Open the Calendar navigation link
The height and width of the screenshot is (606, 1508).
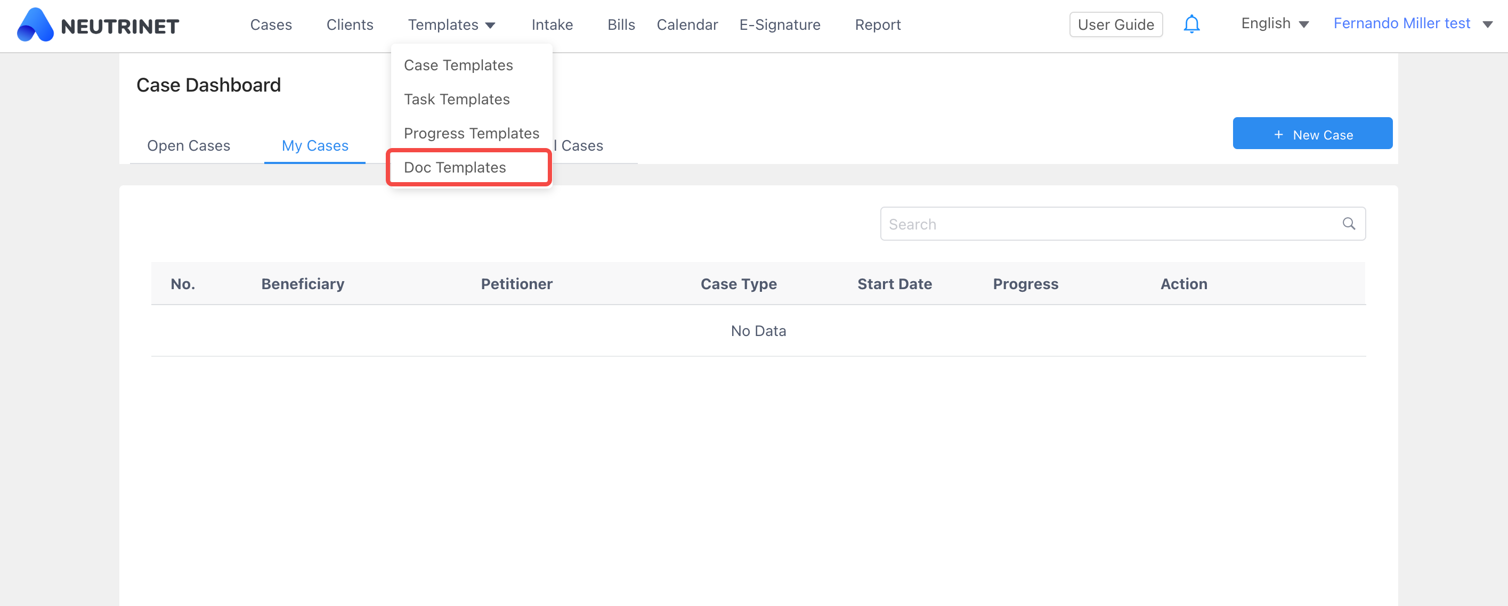click(687, 24)
